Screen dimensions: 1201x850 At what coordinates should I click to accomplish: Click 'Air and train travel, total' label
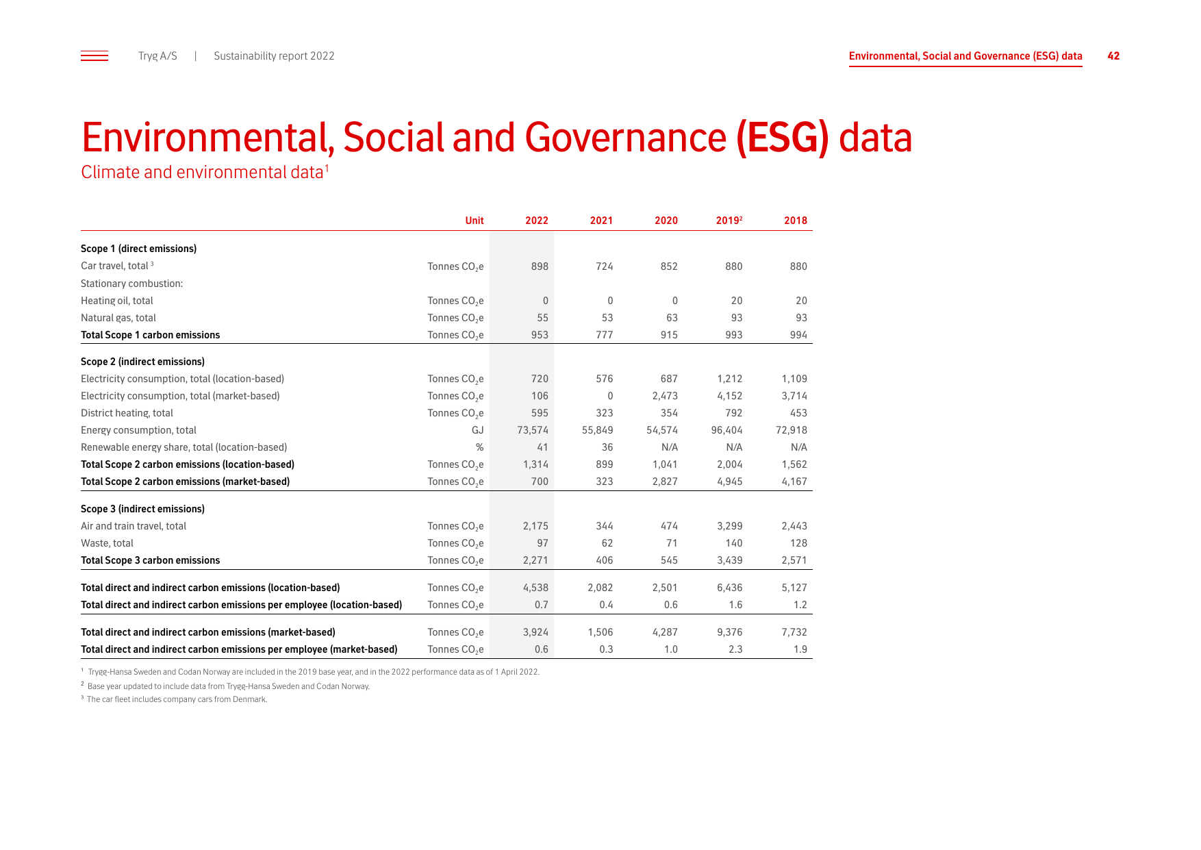[x=134, y=526]
